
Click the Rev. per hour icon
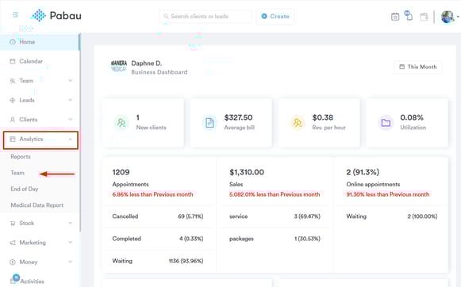tap(298, 123)
